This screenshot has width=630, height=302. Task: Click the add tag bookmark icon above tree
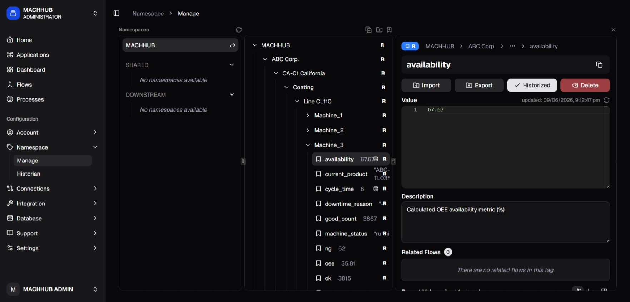pos(389,30)
